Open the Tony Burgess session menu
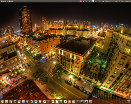The image size is (131, 104). tap(125, 1)
